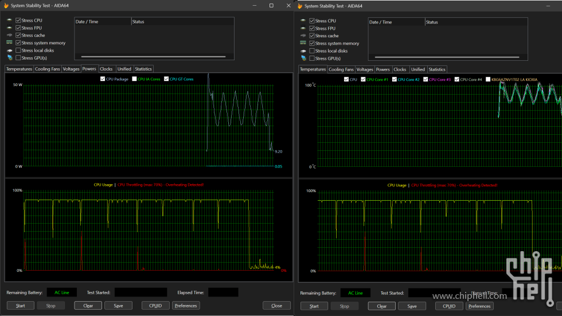
Task: Click the chip icon beside Stress FPU in left window
Action: [x=9, y=28]
